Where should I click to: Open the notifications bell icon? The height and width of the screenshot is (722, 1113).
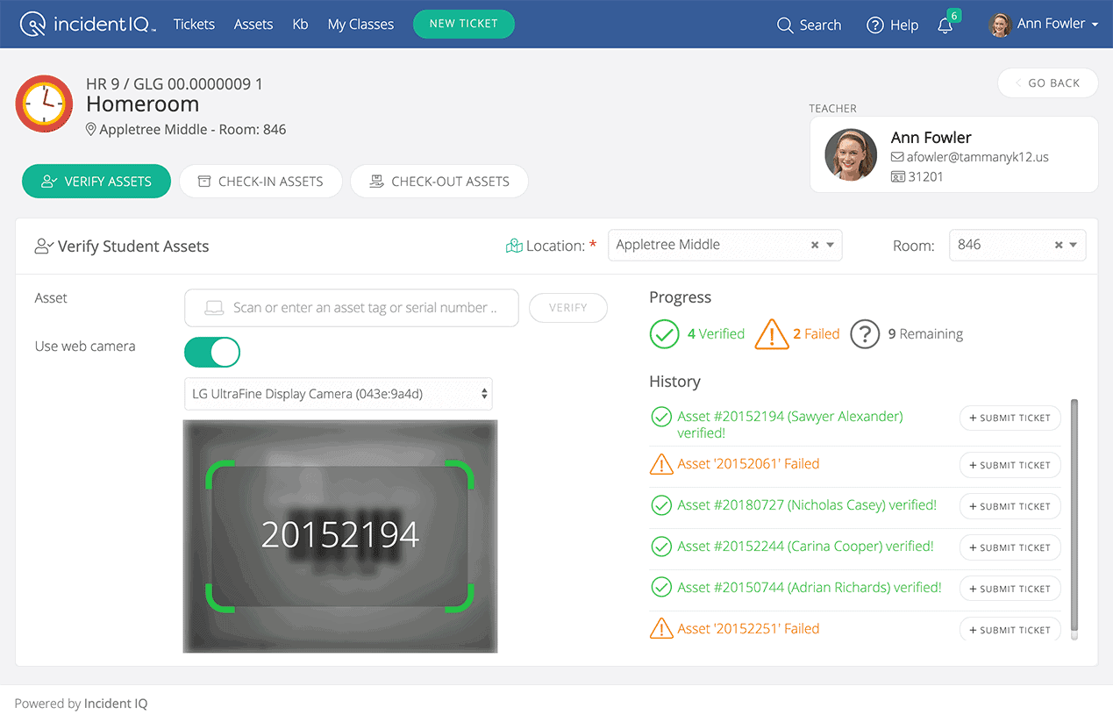click(945, 25)
